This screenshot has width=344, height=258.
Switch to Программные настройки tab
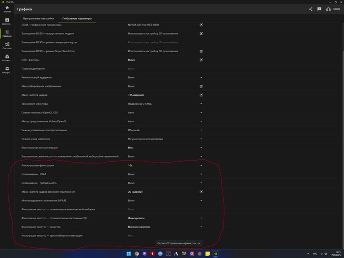38,19
